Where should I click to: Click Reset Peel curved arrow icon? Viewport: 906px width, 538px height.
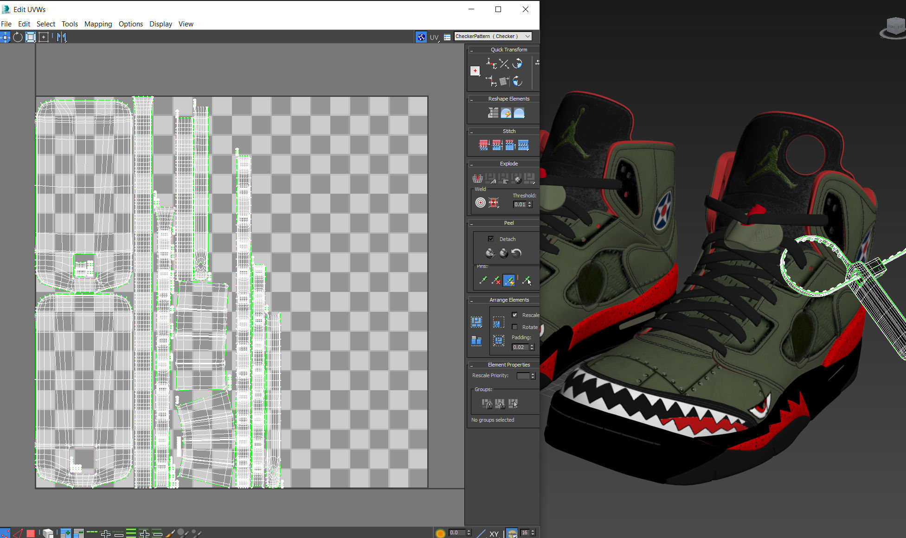pyautogui.click(x=516, y=253)
